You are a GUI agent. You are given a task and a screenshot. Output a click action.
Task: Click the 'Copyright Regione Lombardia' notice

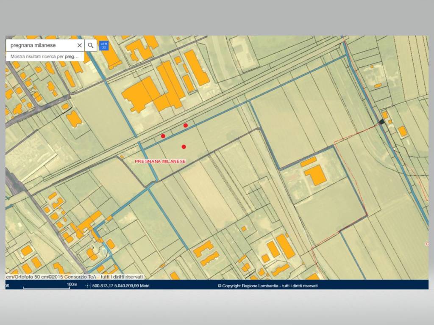[268, 286]
